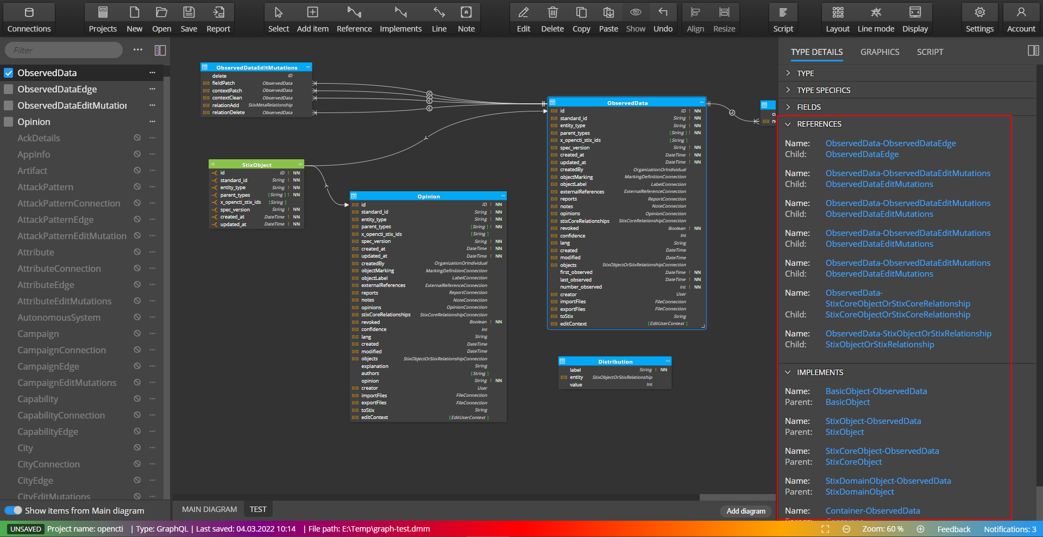The height and width of the screenshot is (537, 1043).
Task: Switch to the GRAPHICS tab
Action: click(x=880, y=52)
